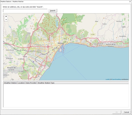Click the Alhaurín de la Torre label
The image size is (132, 115).
tap(11, 69)
